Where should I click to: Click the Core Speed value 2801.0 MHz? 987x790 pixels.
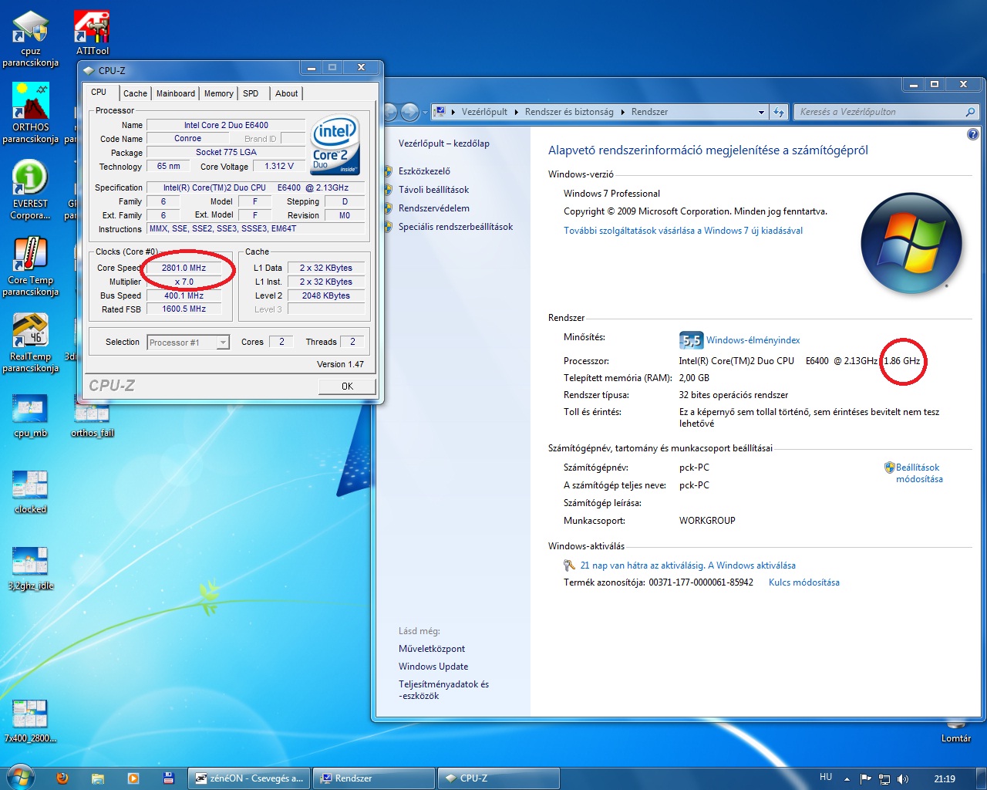[184, 268]
